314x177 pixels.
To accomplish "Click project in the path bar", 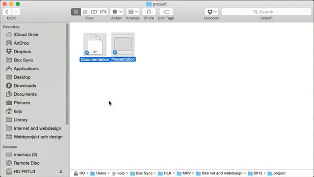I will coord(277,173).
